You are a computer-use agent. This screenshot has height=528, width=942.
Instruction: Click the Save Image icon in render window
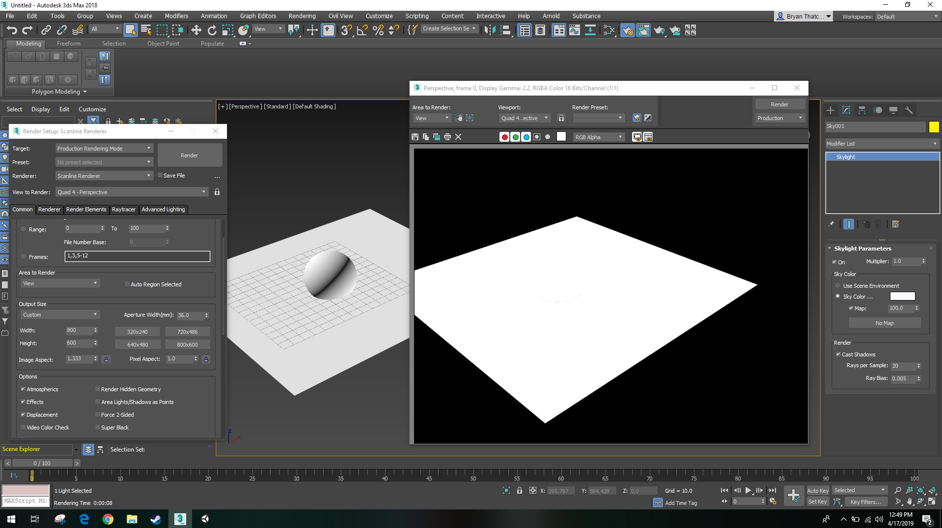415,137
